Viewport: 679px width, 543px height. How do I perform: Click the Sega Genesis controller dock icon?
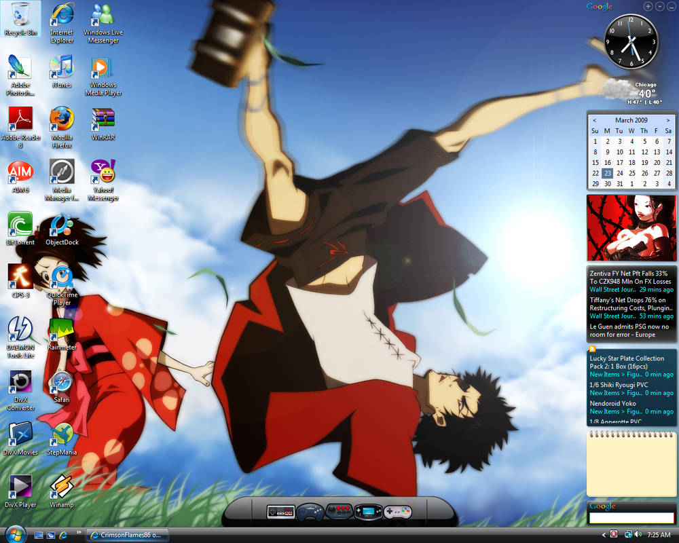click(x=310, y=512)
